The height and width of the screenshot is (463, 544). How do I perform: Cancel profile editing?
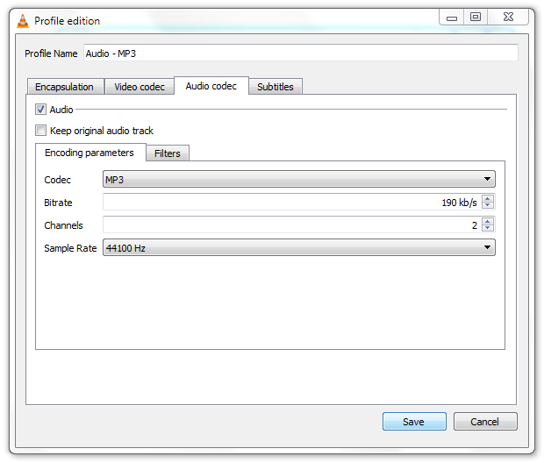coord(485,422)
